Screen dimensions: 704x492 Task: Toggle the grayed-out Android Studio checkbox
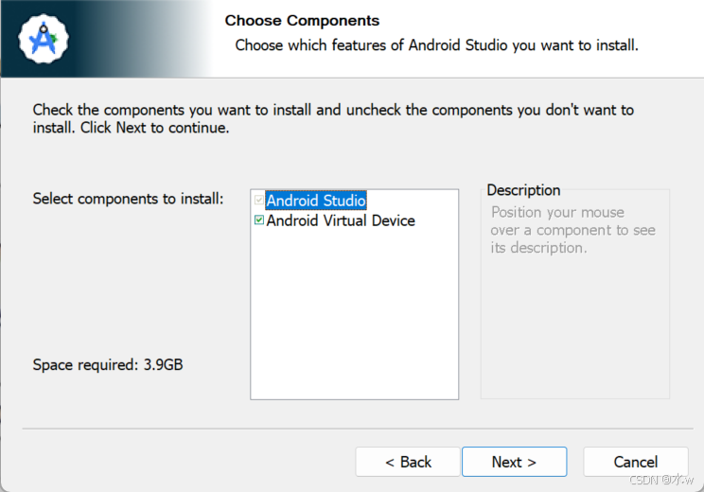(x=259, y=200)
